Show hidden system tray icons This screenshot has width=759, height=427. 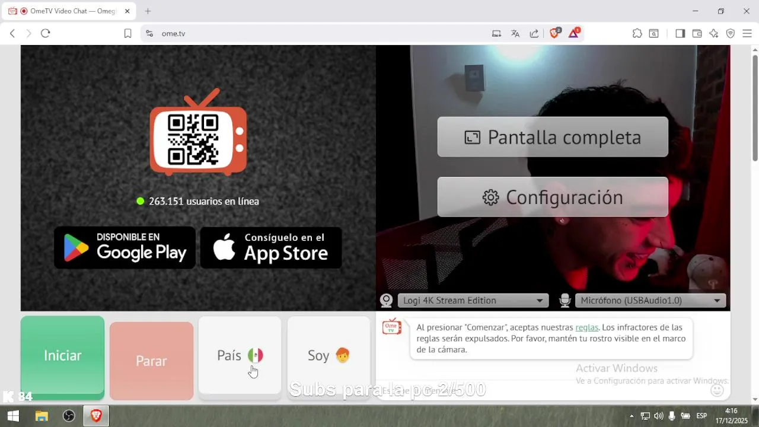[x=632, y=416]
